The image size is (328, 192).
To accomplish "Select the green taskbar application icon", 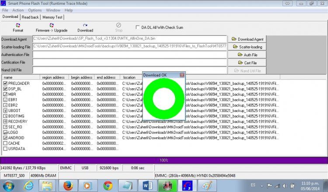I will pos(167,185).
